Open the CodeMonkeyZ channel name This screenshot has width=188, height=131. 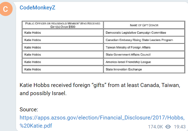37,8
